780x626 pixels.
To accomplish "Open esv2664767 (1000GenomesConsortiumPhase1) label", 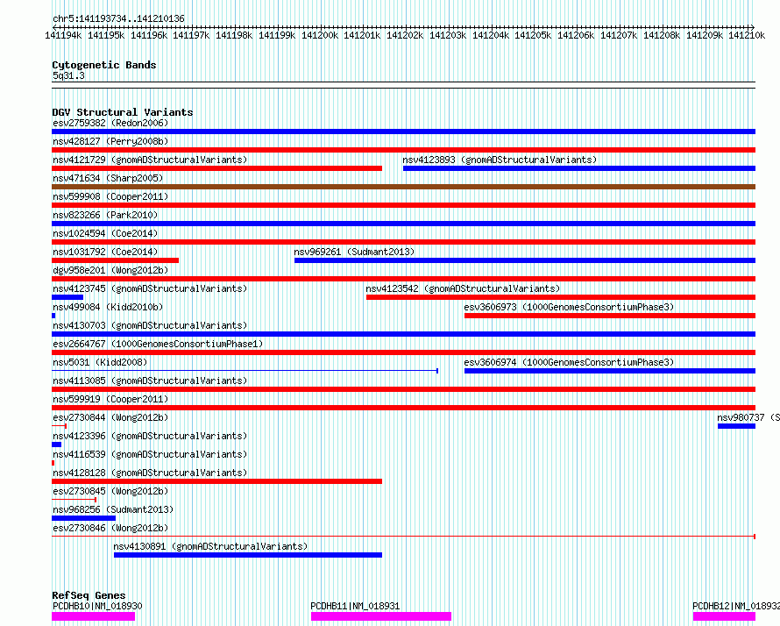I will (158, 344).
